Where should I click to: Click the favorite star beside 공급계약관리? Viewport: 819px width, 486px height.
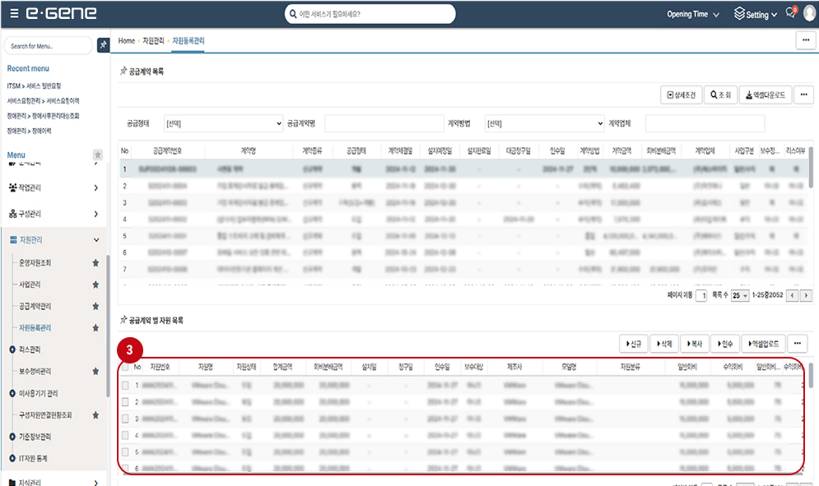click(95, 306)
